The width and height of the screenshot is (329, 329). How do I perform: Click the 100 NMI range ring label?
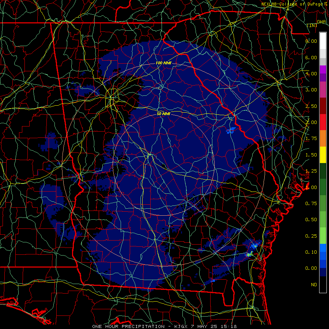pos(163,63)
